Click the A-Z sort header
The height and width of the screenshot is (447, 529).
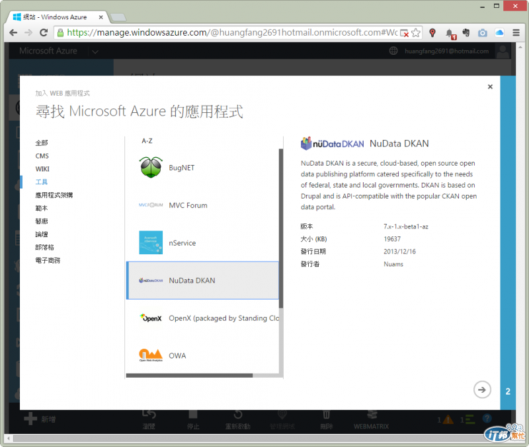147,141
